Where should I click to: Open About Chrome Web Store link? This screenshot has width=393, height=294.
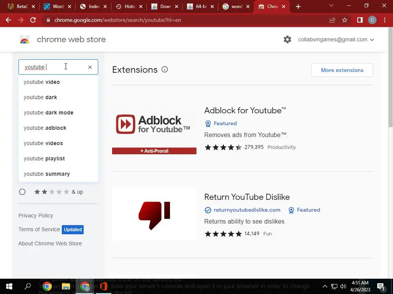pyautogui.click(x=50, y=243)
